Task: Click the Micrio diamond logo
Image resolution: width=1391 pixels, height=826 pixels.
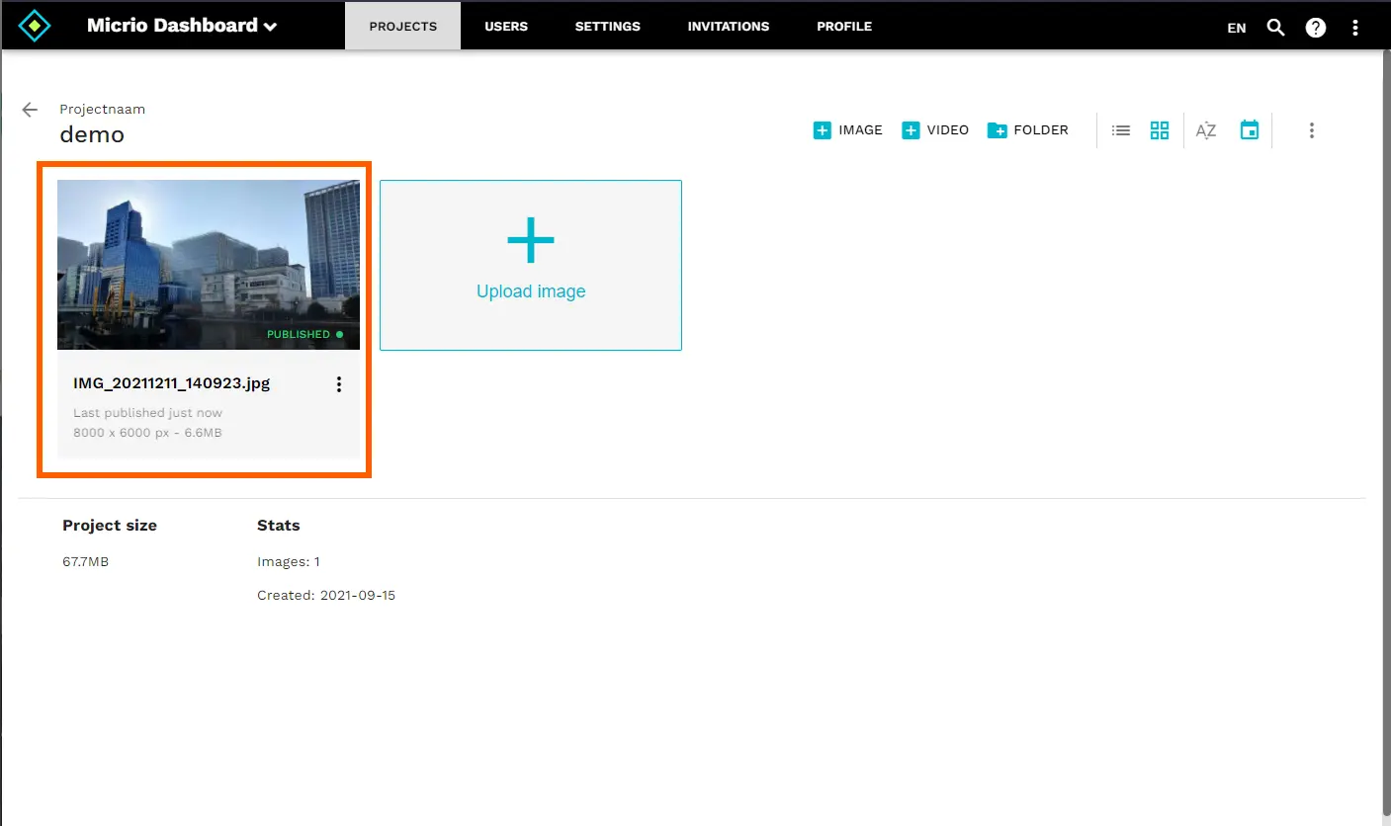Action: pos(35,26)
